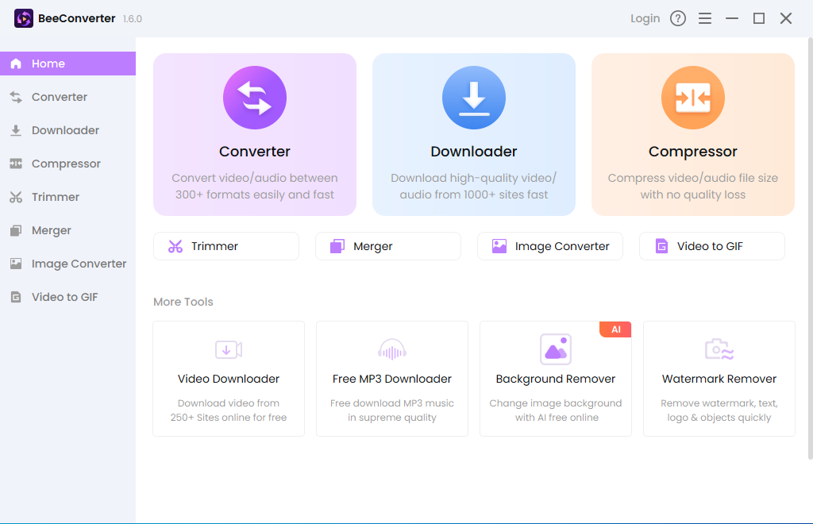The width and height of the screenshot is (813, 524).
Task: Click the Downloader card title
Action: [474, 152]
